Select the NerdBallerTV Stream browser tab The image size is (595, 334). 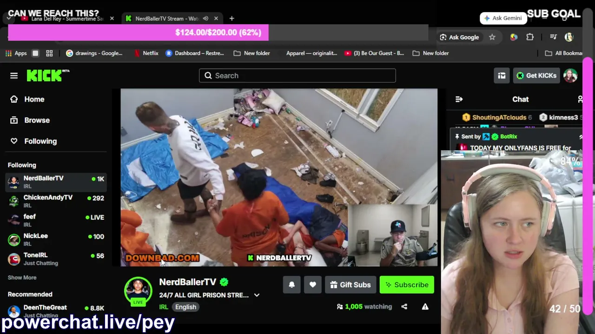pyautogui.click(x=167, y=19)
